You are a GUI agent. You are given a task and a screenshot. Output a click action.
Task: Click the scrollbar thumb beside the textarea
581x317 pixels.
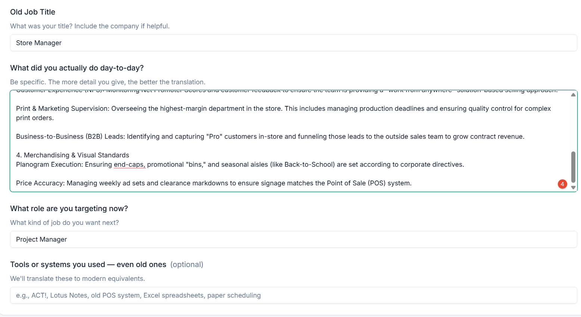point(573,167)
